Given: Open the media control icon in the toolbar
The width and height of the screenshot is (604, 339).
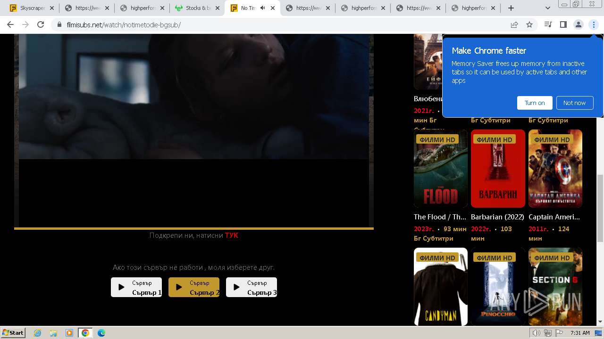Looking at the screenshot, I should point(548,24).
